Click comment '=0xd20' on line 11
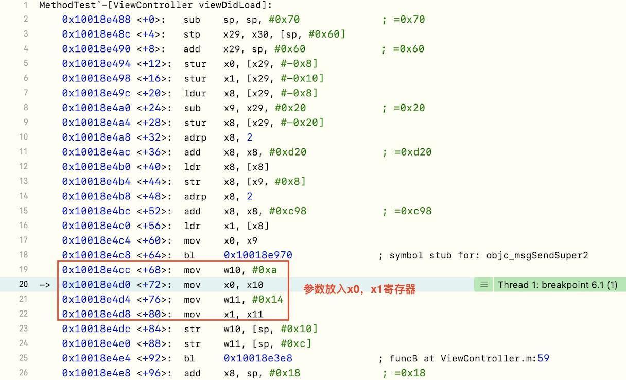Viewport: 626px width, 380px height. click(x=413, y=152)
